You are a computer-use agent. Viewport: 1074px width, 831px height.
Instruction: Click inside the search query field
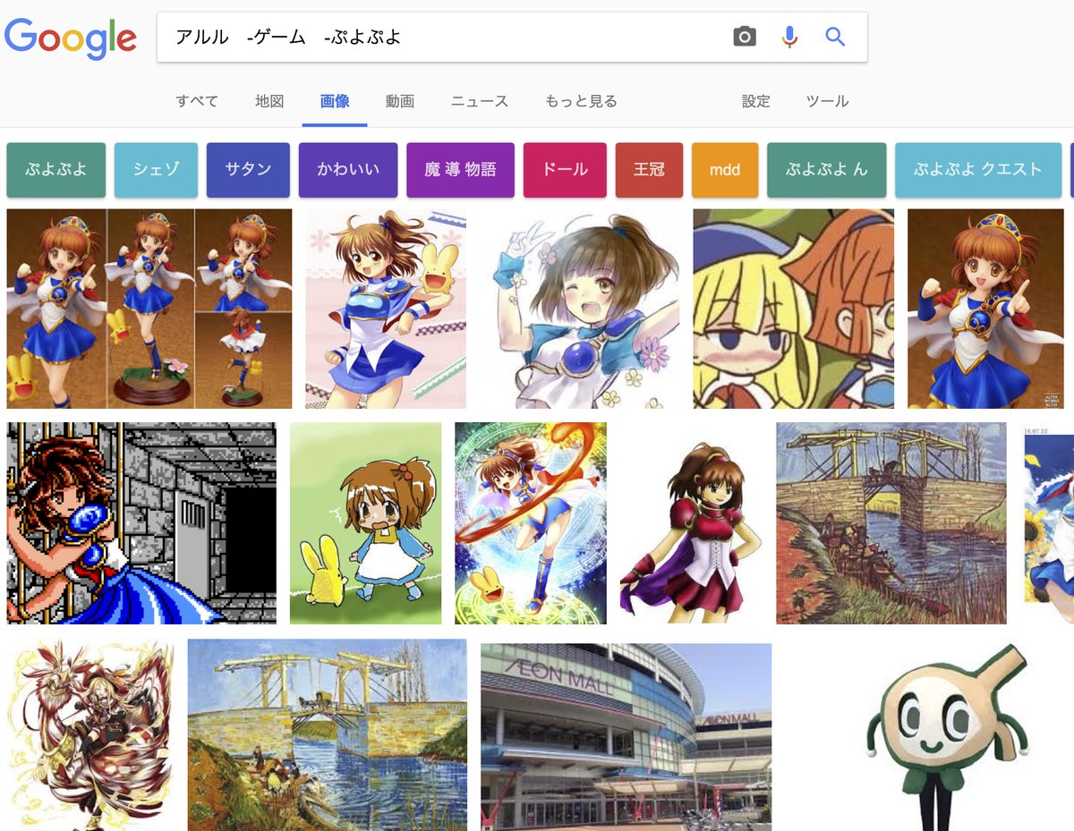443,37
